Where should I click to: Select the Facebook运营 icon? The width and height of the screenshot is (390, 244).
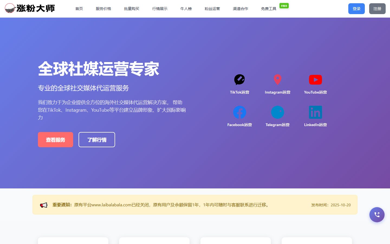239,112
